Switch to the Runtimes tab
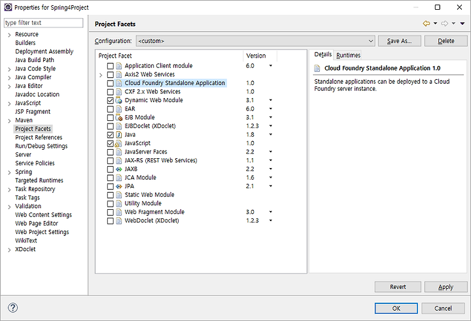 348,56
